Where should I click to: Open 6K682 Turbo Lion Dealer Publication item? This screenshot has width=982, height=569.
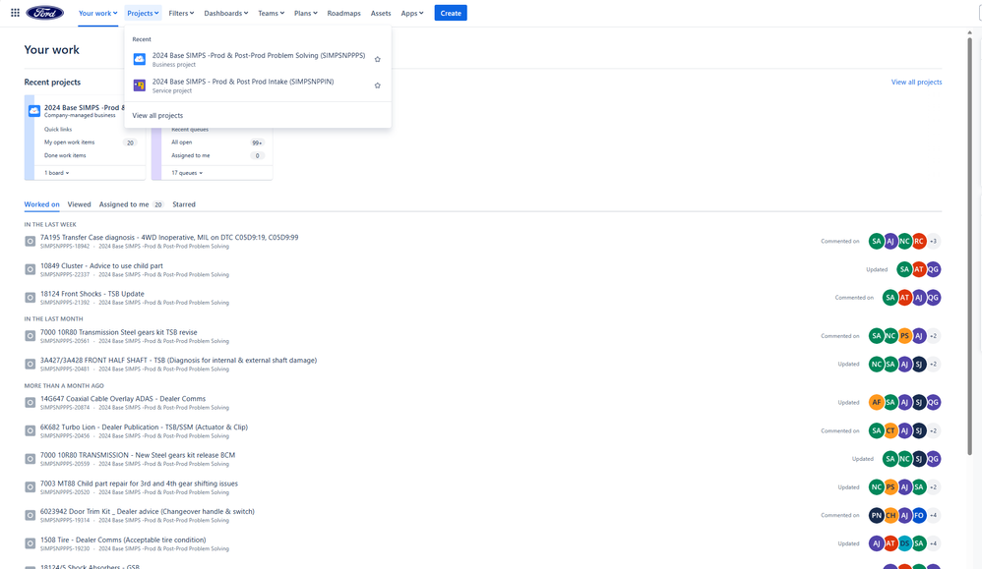pos(144,427)
